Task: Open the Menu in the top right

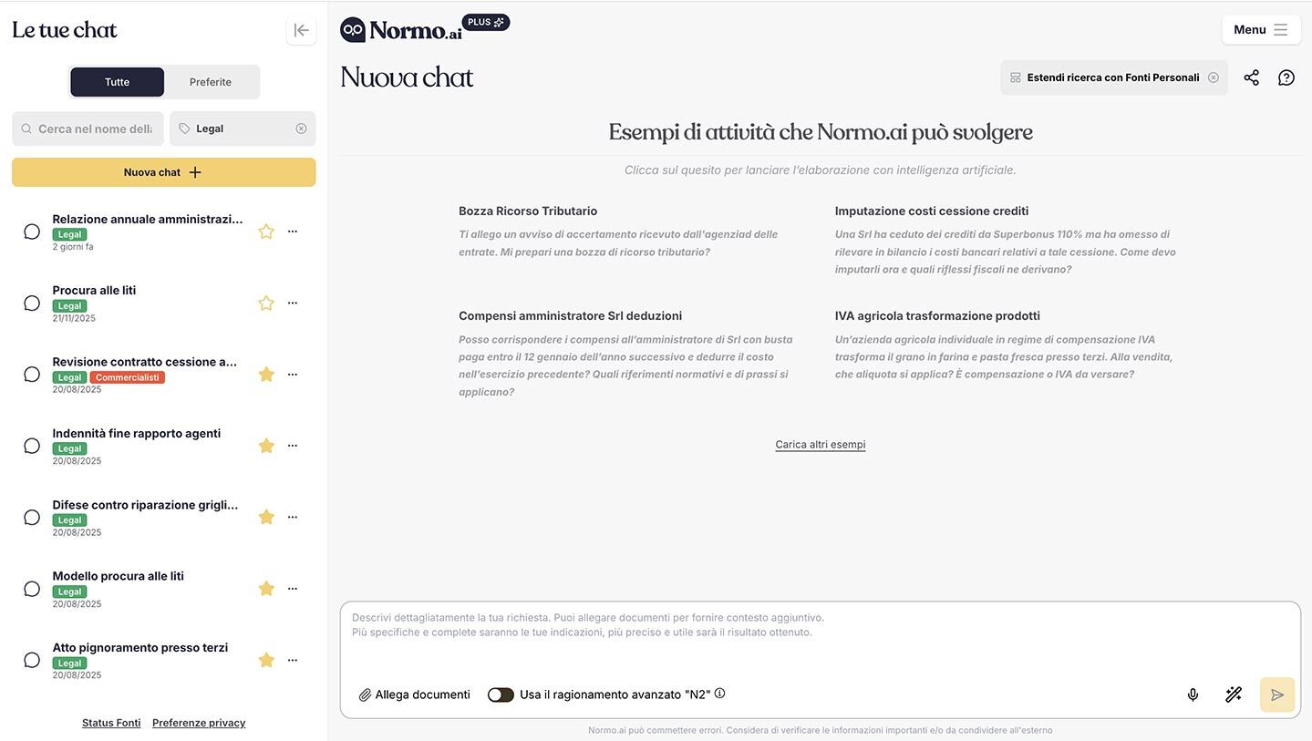Action: [x=1261, y=29]
